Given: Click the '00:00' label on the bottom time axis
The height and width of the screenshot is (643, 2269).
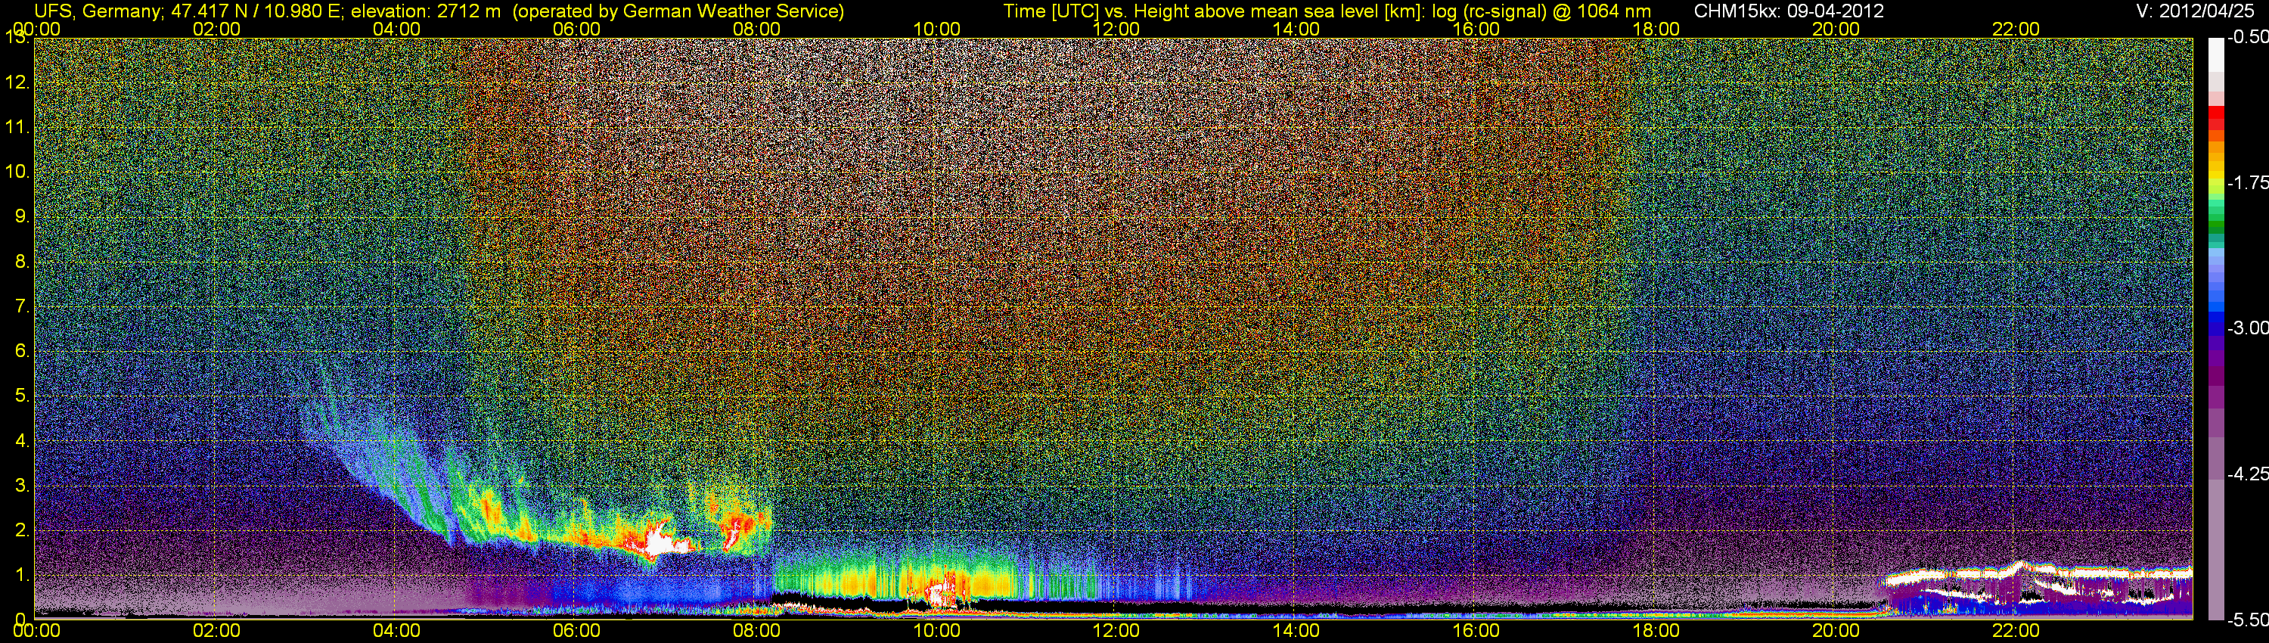Looking at the screenshot, I should coord(37,632).
